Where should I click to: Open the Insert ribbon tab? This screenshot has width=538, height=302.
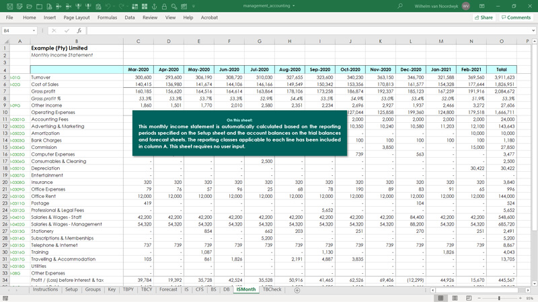[50, 17]
